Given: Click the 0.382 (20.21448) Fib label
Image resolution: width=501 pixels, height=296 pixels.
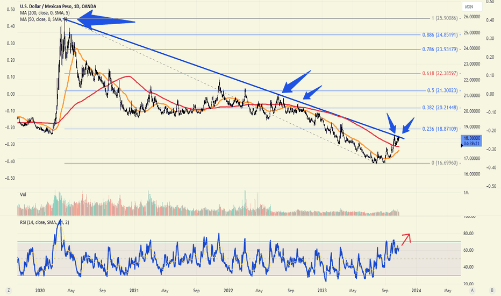Looking at the screenshot, I should [440, 108].
